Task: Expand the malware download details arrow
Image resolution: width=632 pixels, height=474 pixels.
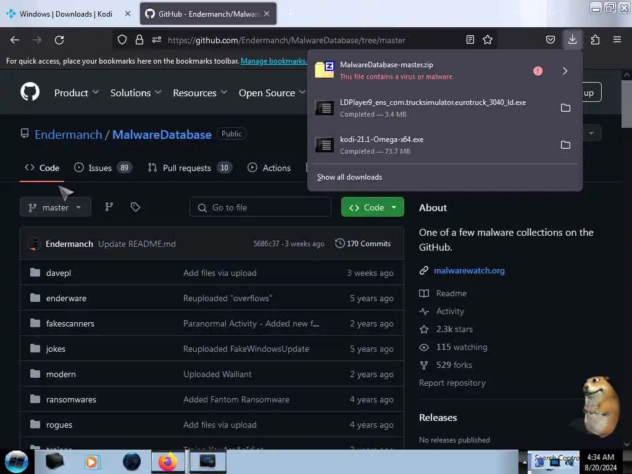Action: [x=565, y=71]
